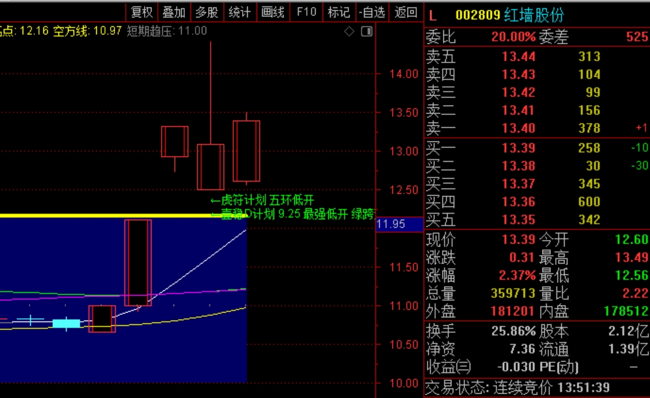The width and height of the screenshot is (650, 398).
Task: Click 最高 value 13.49
Action: 631,257
